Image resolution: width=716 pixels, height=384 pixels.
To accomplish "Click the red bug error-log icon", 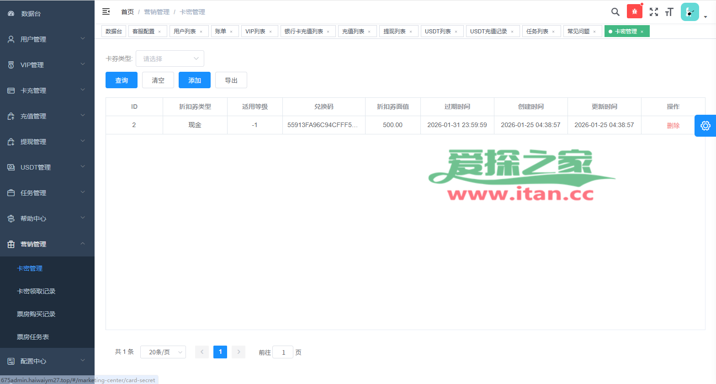I will (x=634, y=11).
